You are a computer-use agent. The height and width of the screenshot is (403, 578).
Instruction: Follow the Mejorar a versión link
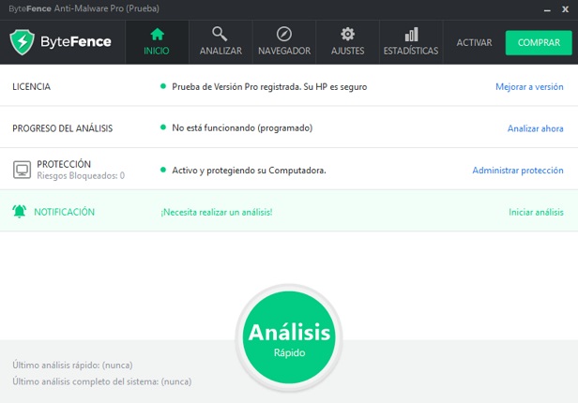529,87
